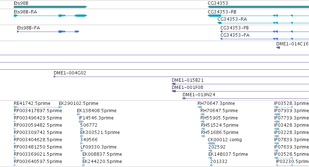Viewport: 309px width, 167px height.
Task: Select the EK290102.5prime label
Action: pyautogui.click(x=78, y=103)
